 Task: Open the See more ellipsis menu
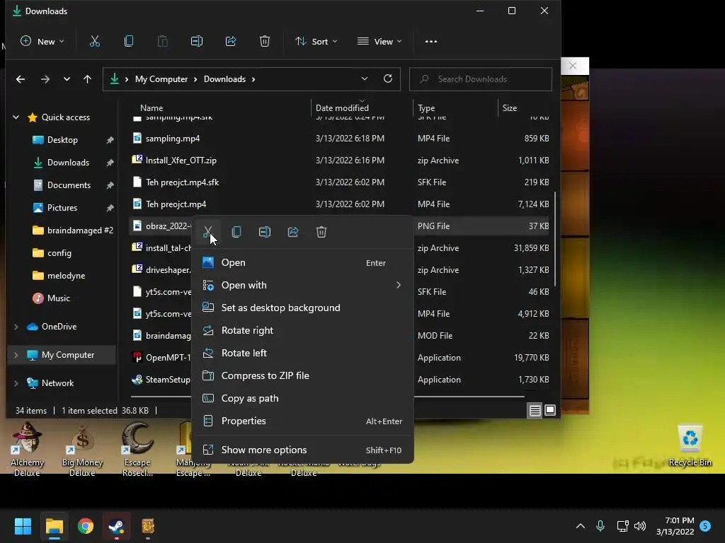point(431,42)
